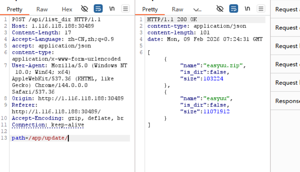
Task: Click the size value 11071912
Action: pyautogui.click(x=216, y=112)
